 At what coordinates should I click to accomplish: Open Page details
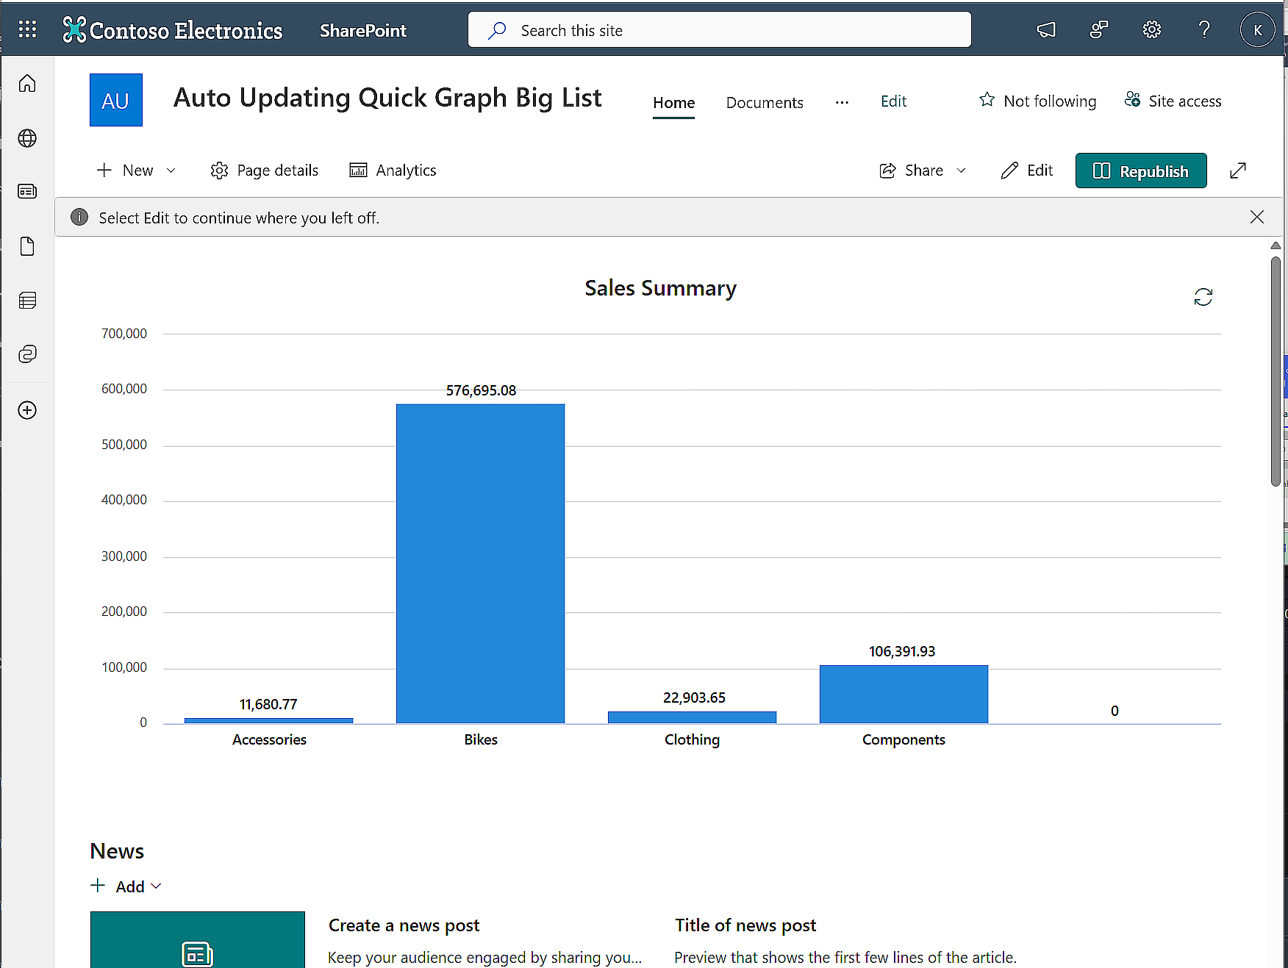click(265, 171)
